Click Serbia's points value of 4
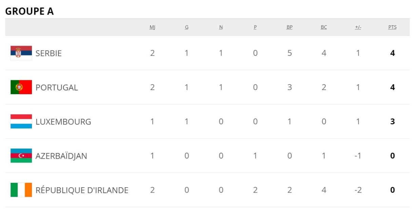Viewport: 415px width, 214px height. click(392, 53)
